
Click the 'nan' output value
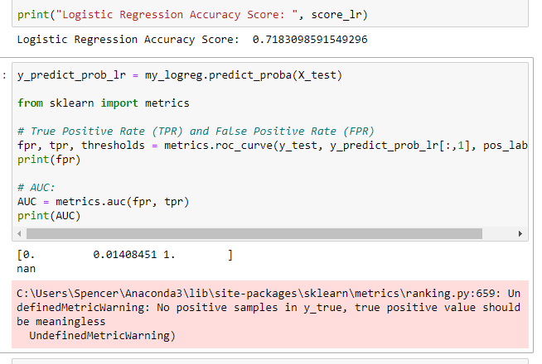26,269
